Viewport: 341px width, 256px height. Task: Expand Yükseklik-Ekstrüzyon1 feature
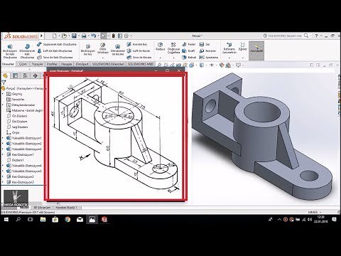pos(3,138)
